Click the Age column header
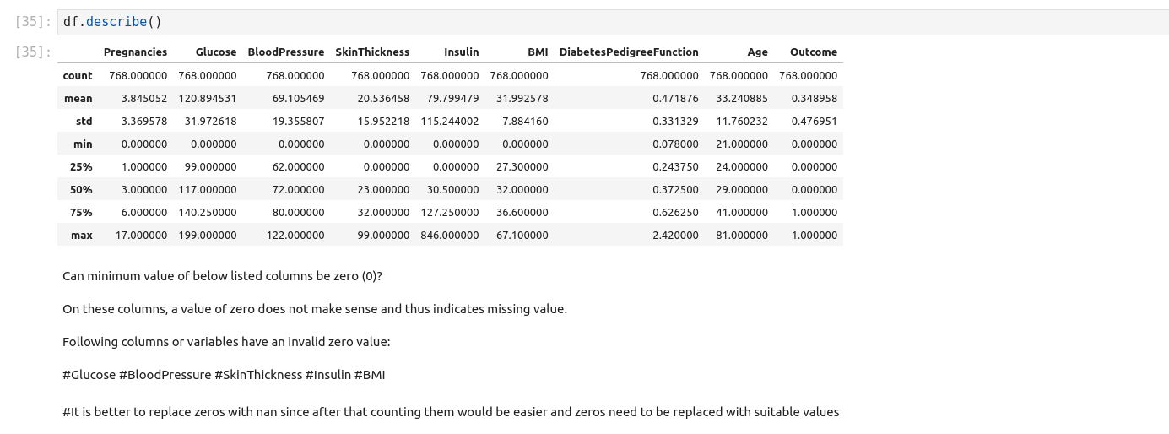 [757, 52]
